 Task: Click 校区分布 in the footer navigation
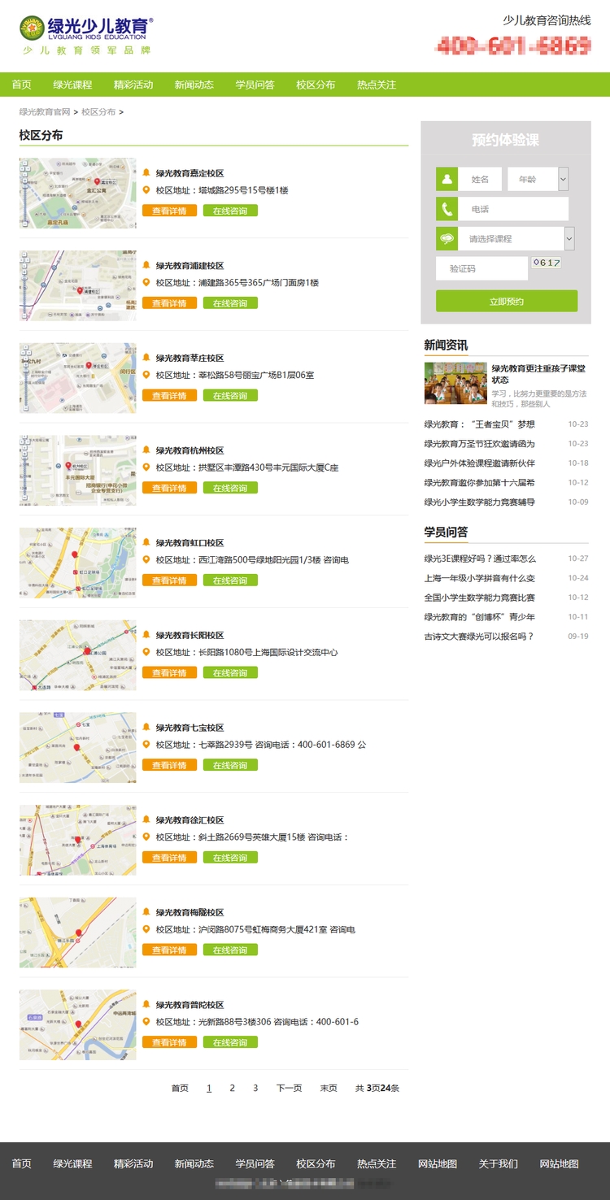click(316, 1163)
